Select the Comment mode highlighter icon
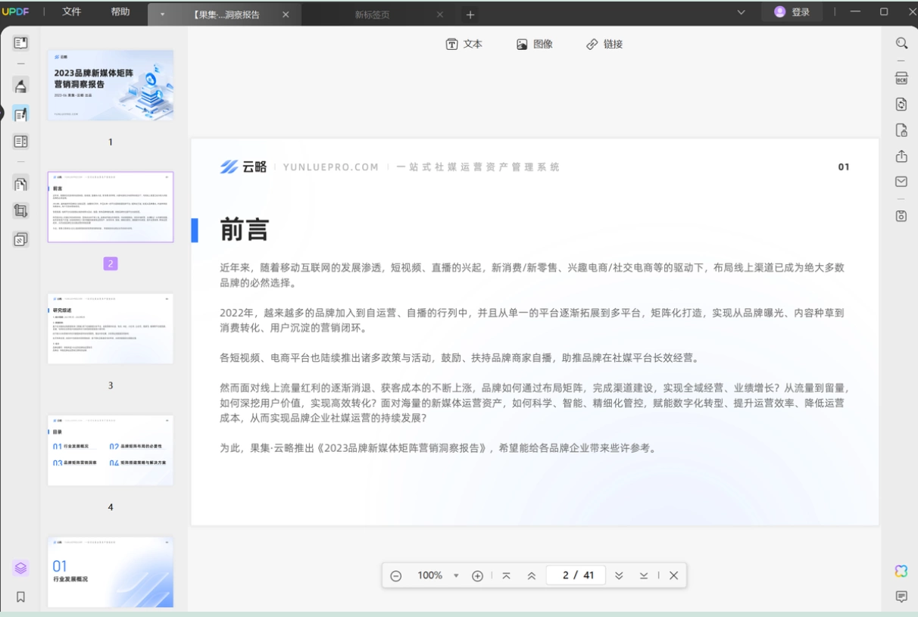 (x=21, y=85)
